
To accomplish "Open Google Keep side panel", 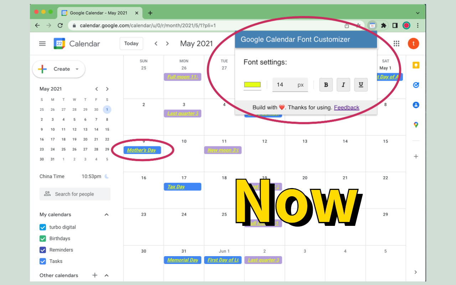I will click(x=416, y=65).
